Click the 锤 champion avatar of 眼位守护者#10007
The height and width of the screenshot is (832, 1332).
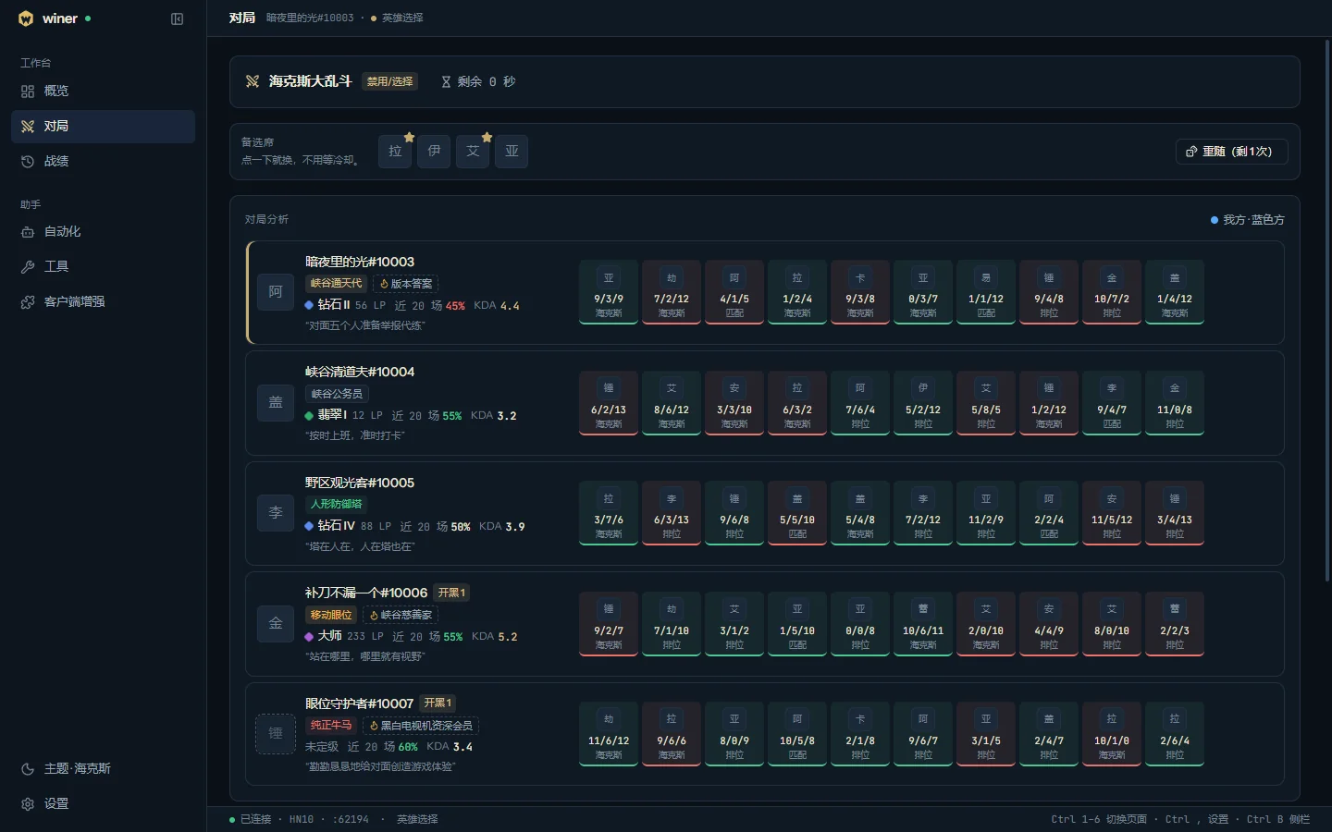[276, 733]
